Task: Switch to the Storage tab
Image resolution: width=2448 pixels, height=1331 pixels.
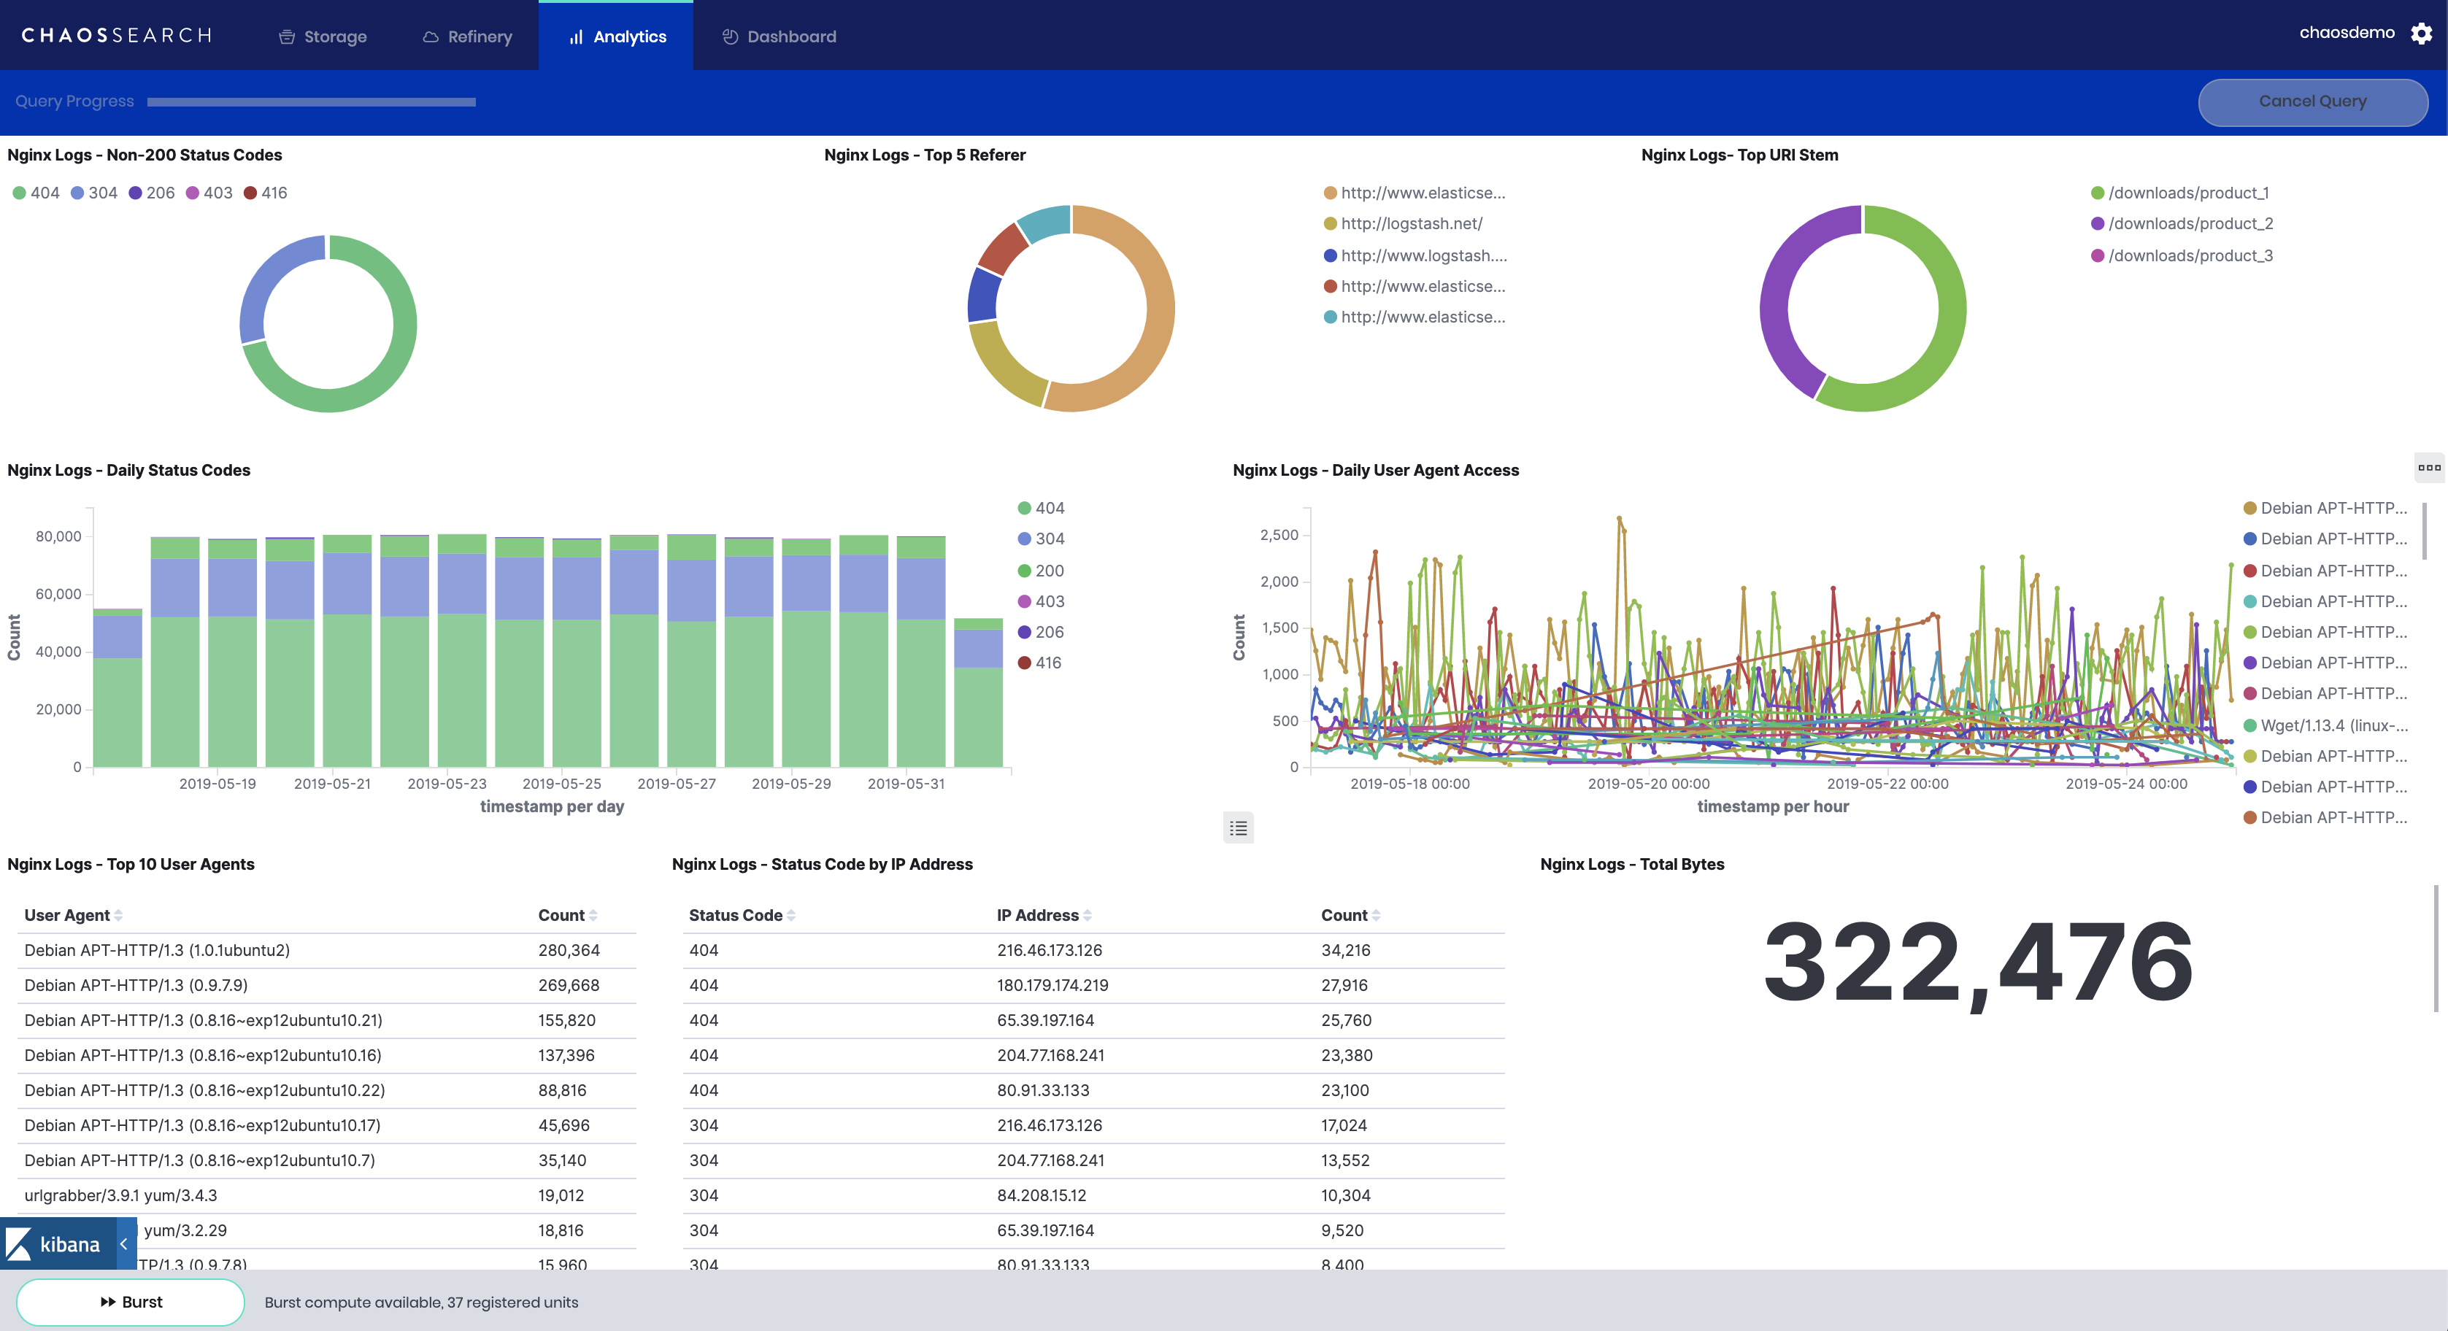Action: [x=323, y=37]
